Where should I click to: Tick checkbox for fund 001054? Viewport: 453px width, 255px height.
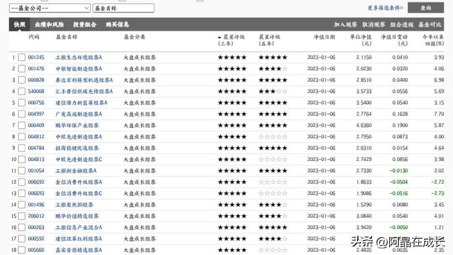[22, 171]
